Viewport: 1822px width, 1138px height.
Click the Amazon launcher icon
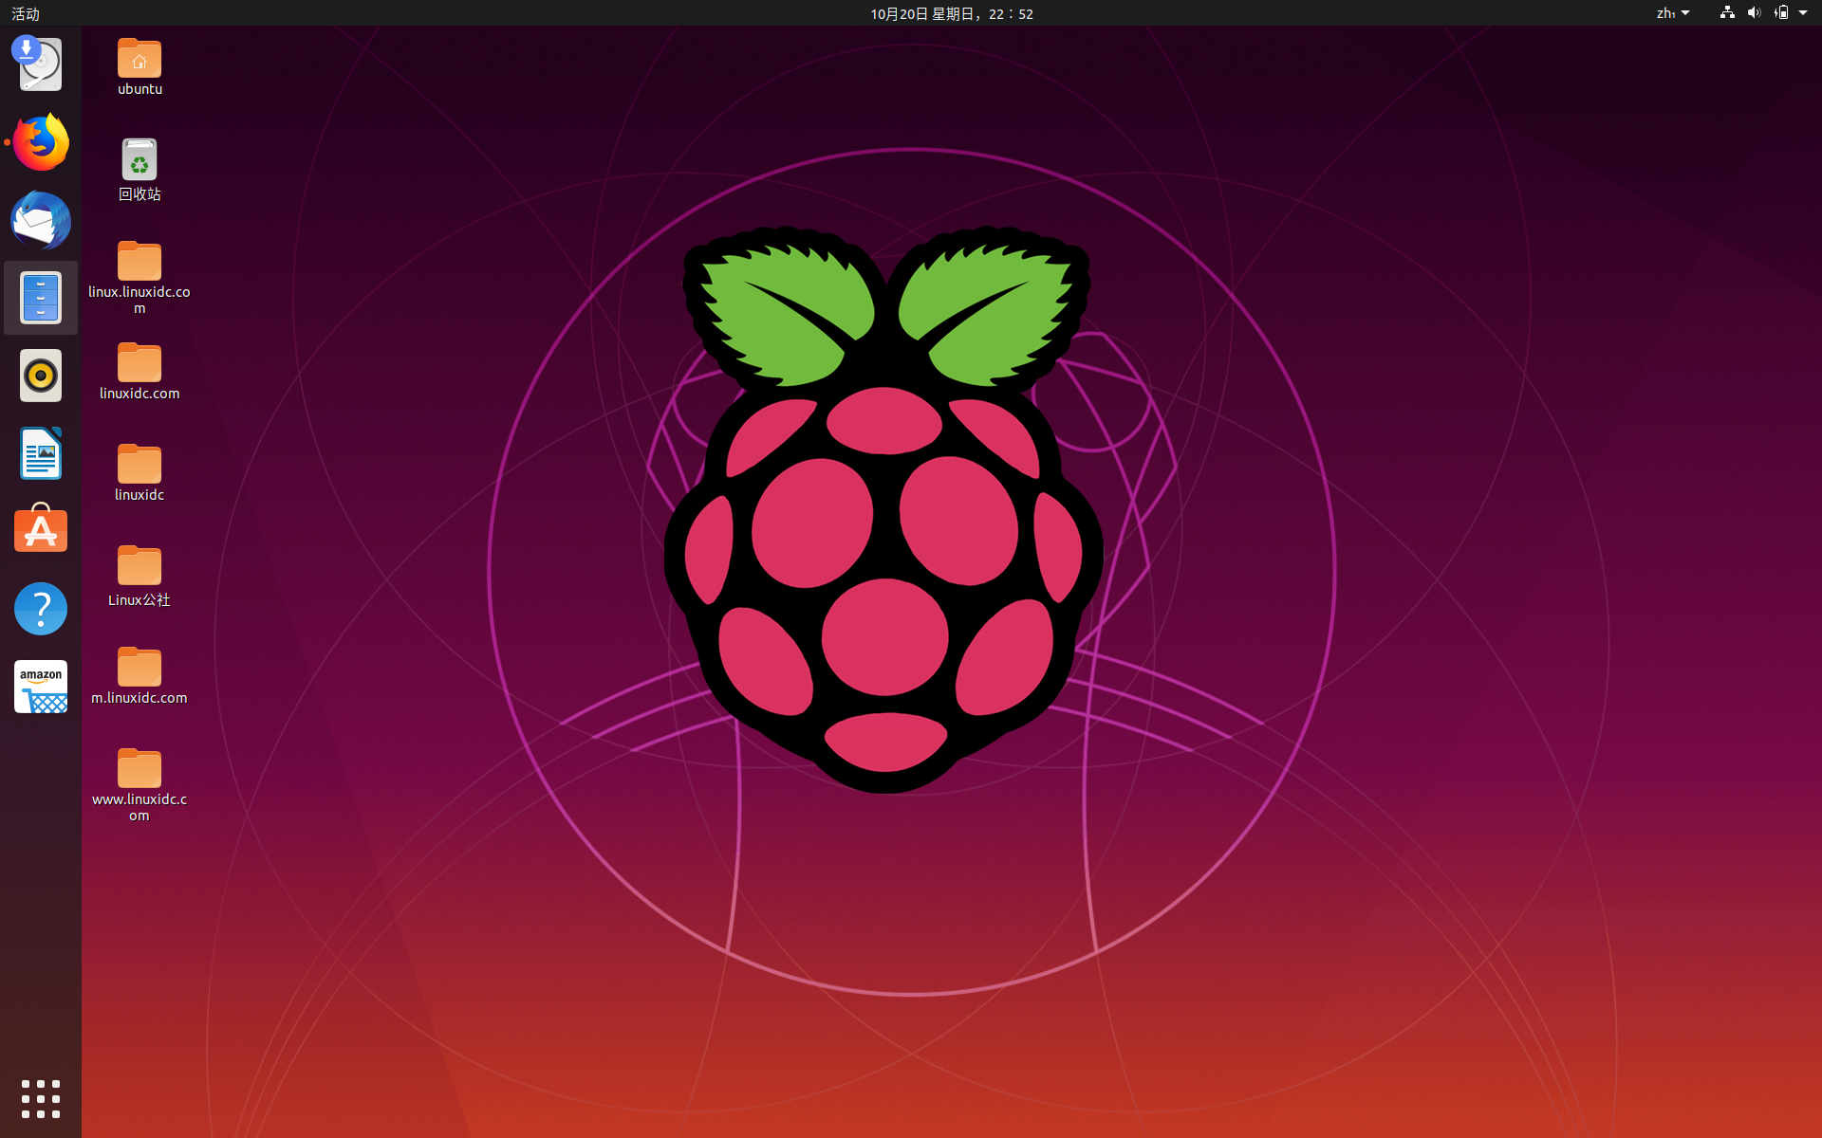[x=41, y=687]
